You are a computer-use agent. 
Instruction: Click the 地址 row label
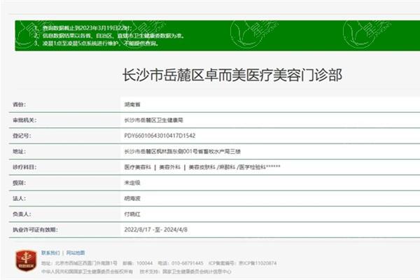point(20,152)
